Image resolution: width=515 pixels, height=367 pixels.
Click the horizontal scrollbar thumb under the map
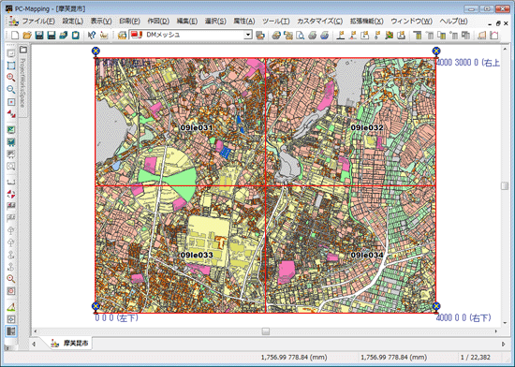pos(266,331)
